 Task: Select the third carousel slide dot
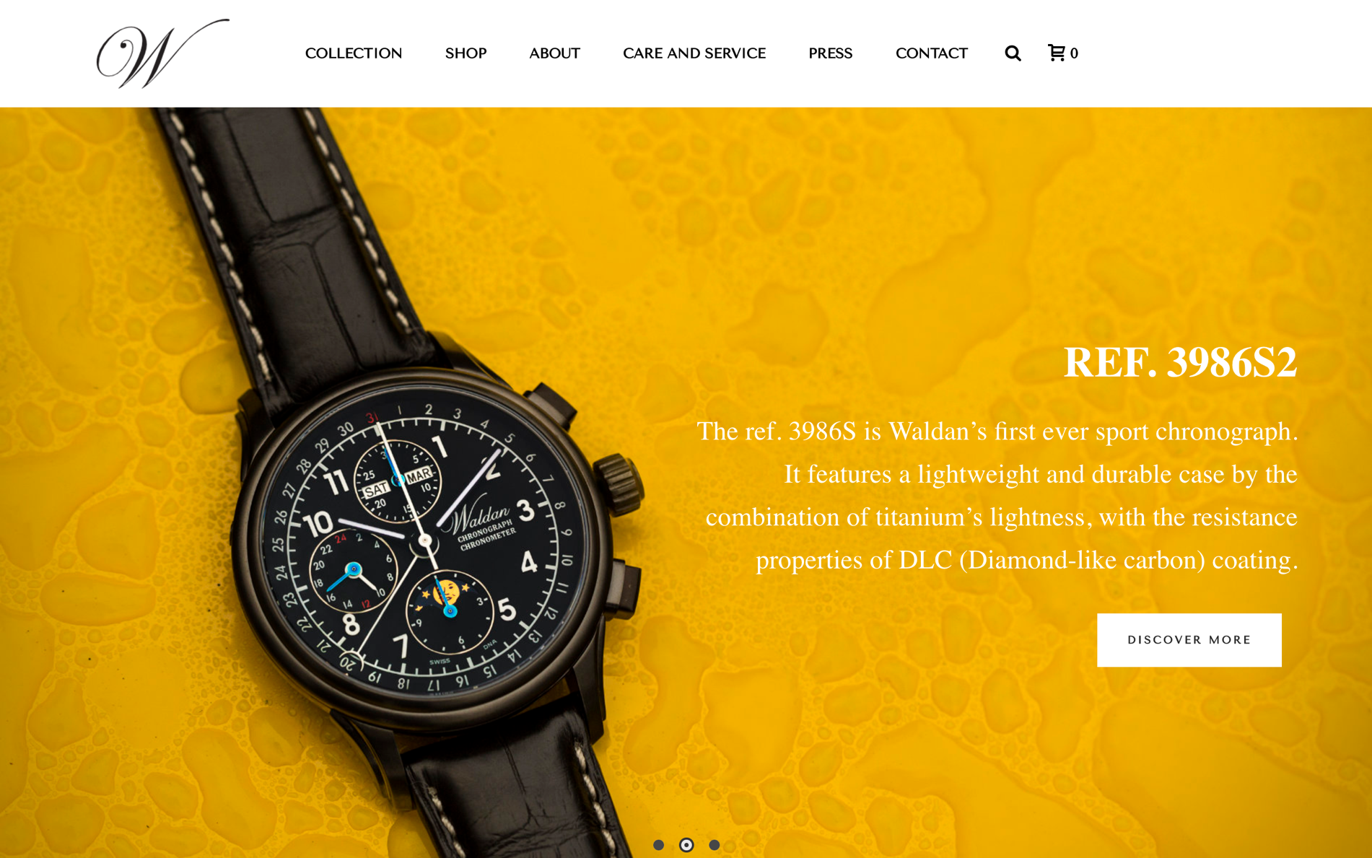[714, 845]
